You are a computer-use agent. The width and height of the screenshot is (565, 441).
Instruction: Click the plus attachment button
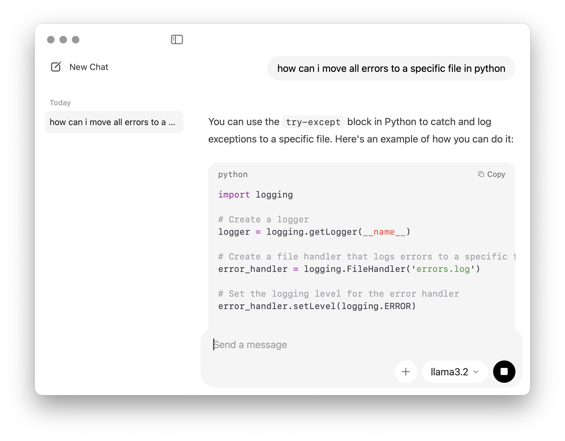pyautogui.click(x=406, y=372)
